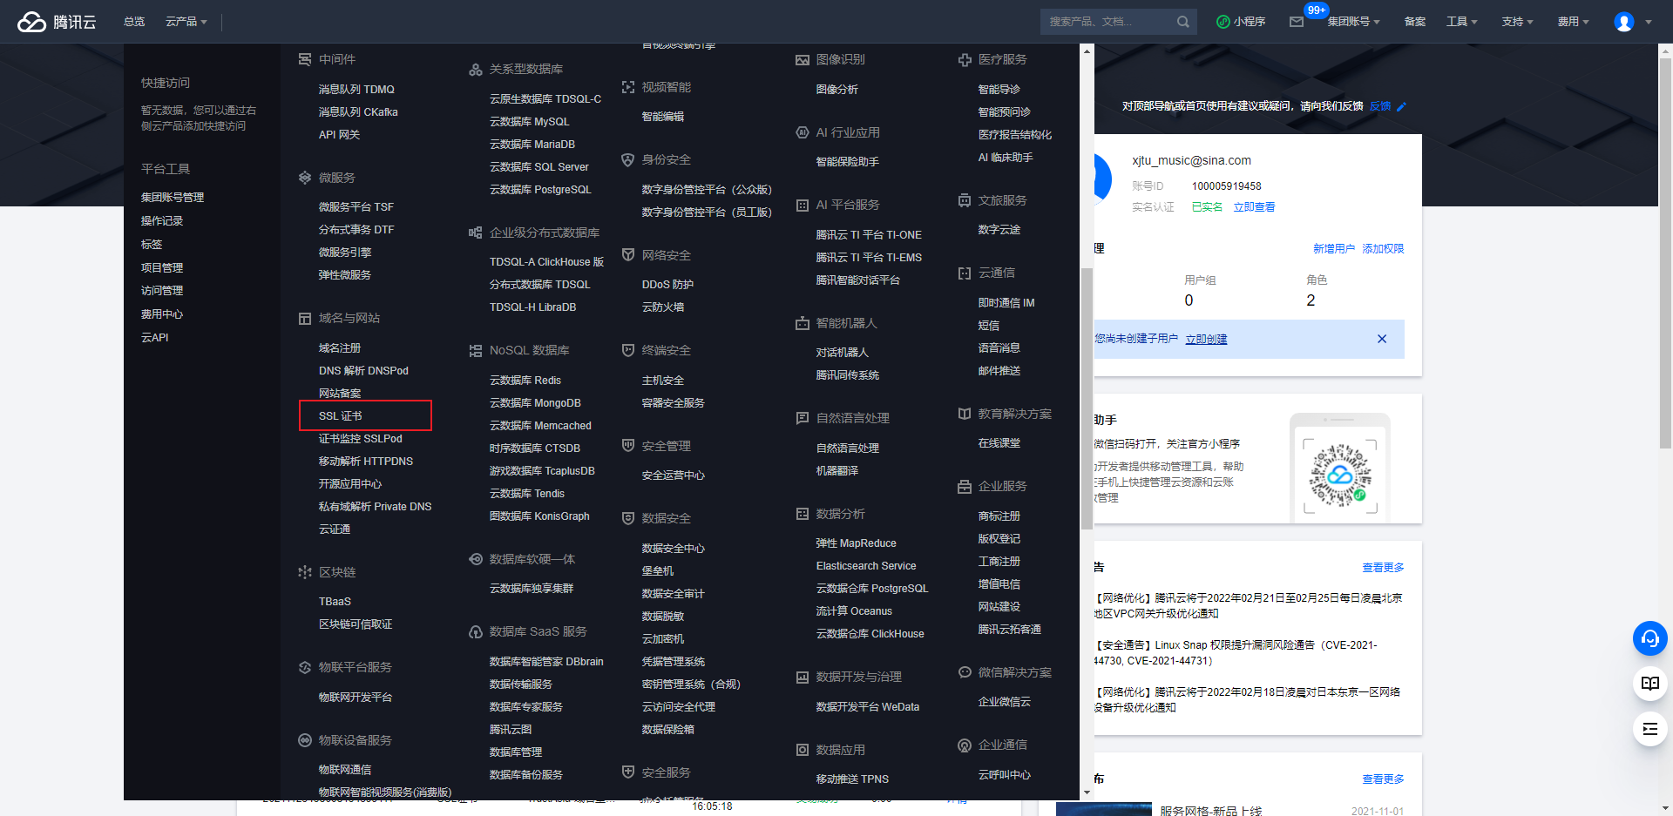
Task: Click the feedback edit pencil icon
Action: point(1402,107)
